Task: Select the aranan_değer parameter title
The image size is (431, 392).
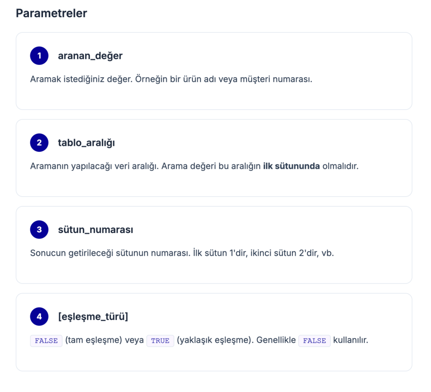Action: coord(90,56)
